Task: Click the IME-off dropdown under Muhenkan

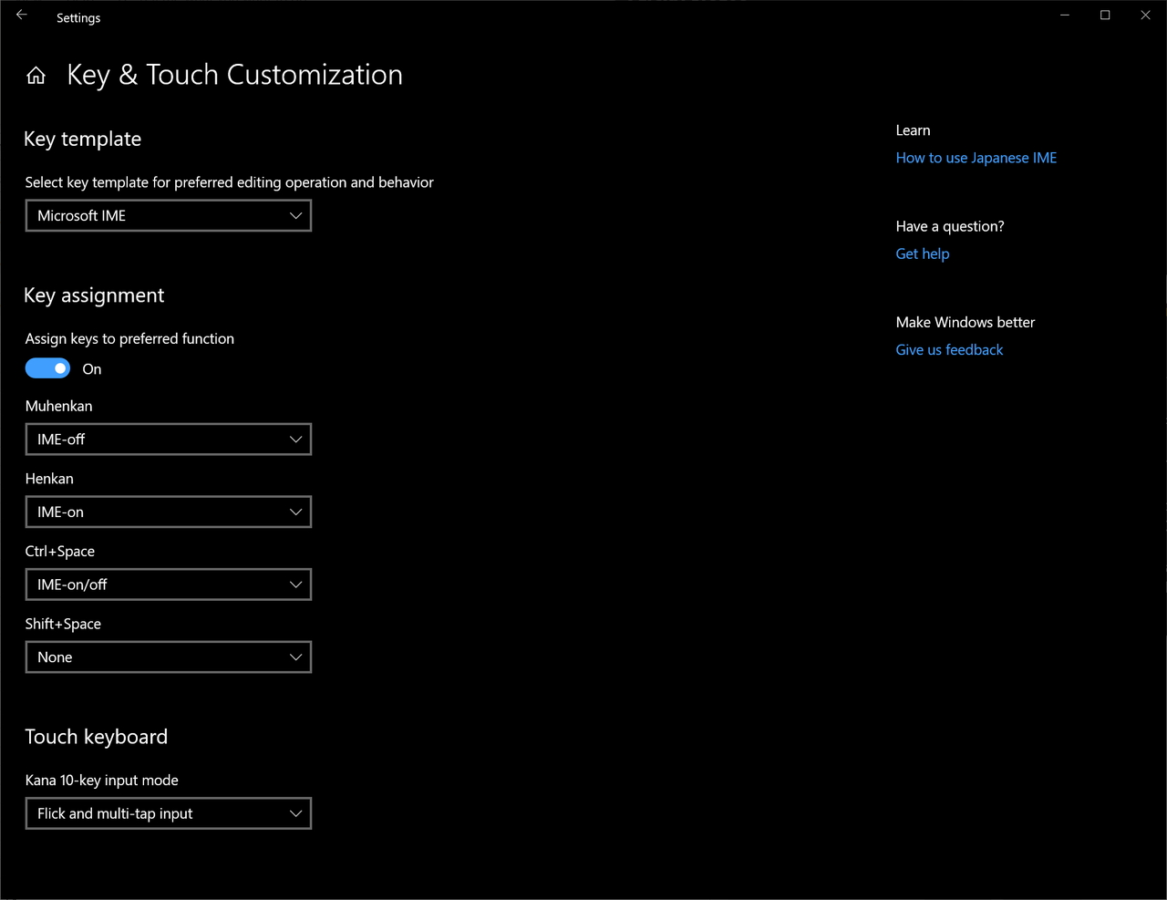Action: [168, 439]
